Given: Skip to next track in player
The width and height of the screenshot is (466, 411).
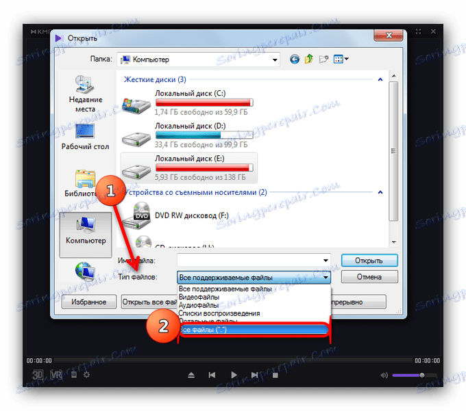Looking at the screenshot, I should pyautogui.click(x=255, y=375).
